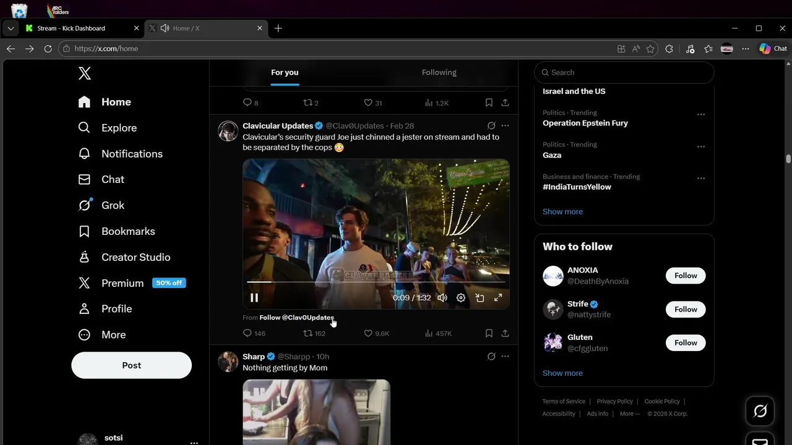The image size is (792, 445).
Task: Click the Follow @Clav0Updates link
Action: pyautogui.click(x=296, y=317)
